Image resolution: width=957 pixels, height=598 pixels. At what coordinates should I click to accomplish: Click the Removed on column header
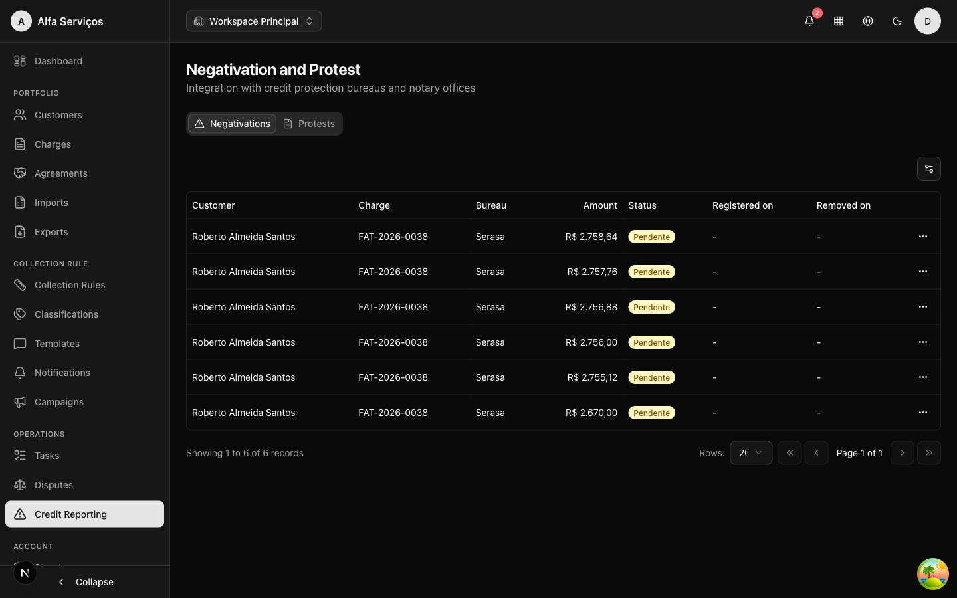(843, 205)
